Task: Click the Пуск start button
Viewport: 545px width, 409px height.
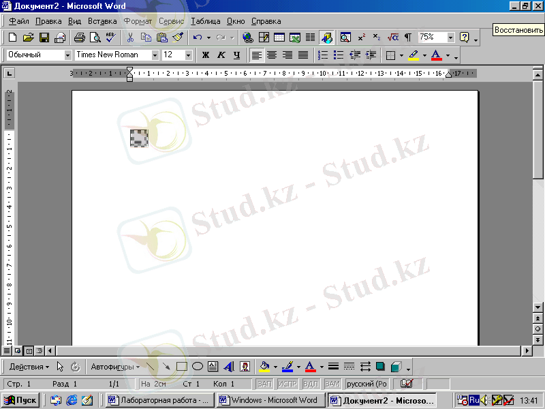Action: click(x=20, y=400)
